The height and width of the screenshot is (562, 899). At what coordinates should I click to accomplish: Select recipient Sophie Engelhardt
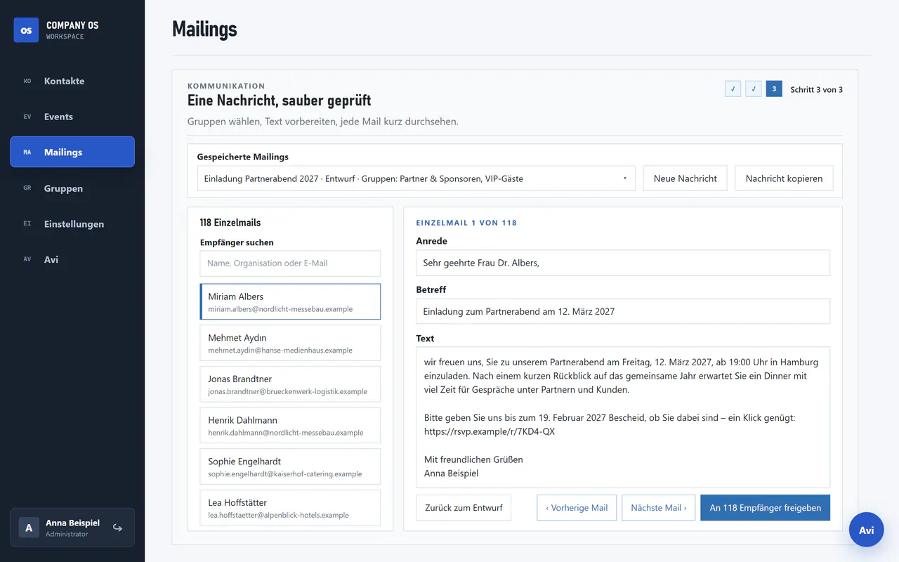pos(290,466)
